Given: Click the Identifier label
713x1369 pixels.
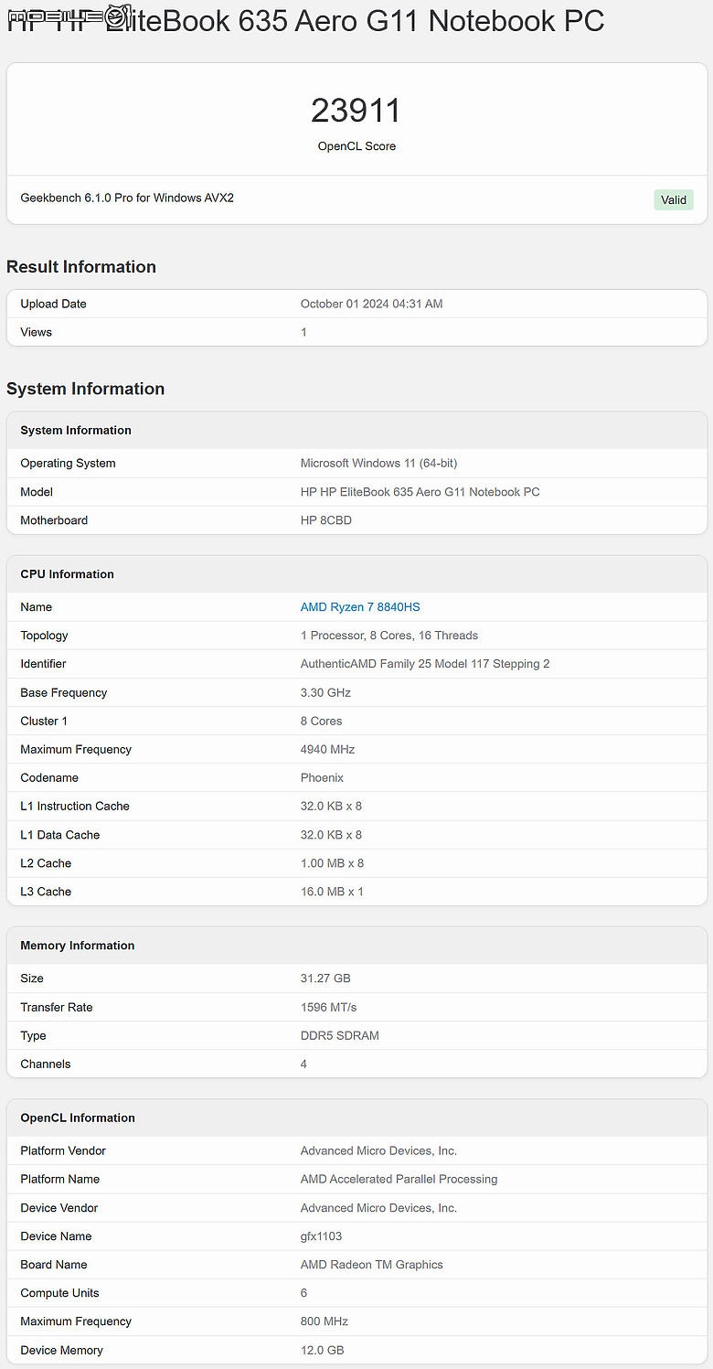Looking at the screenshot, I should 43,664.
